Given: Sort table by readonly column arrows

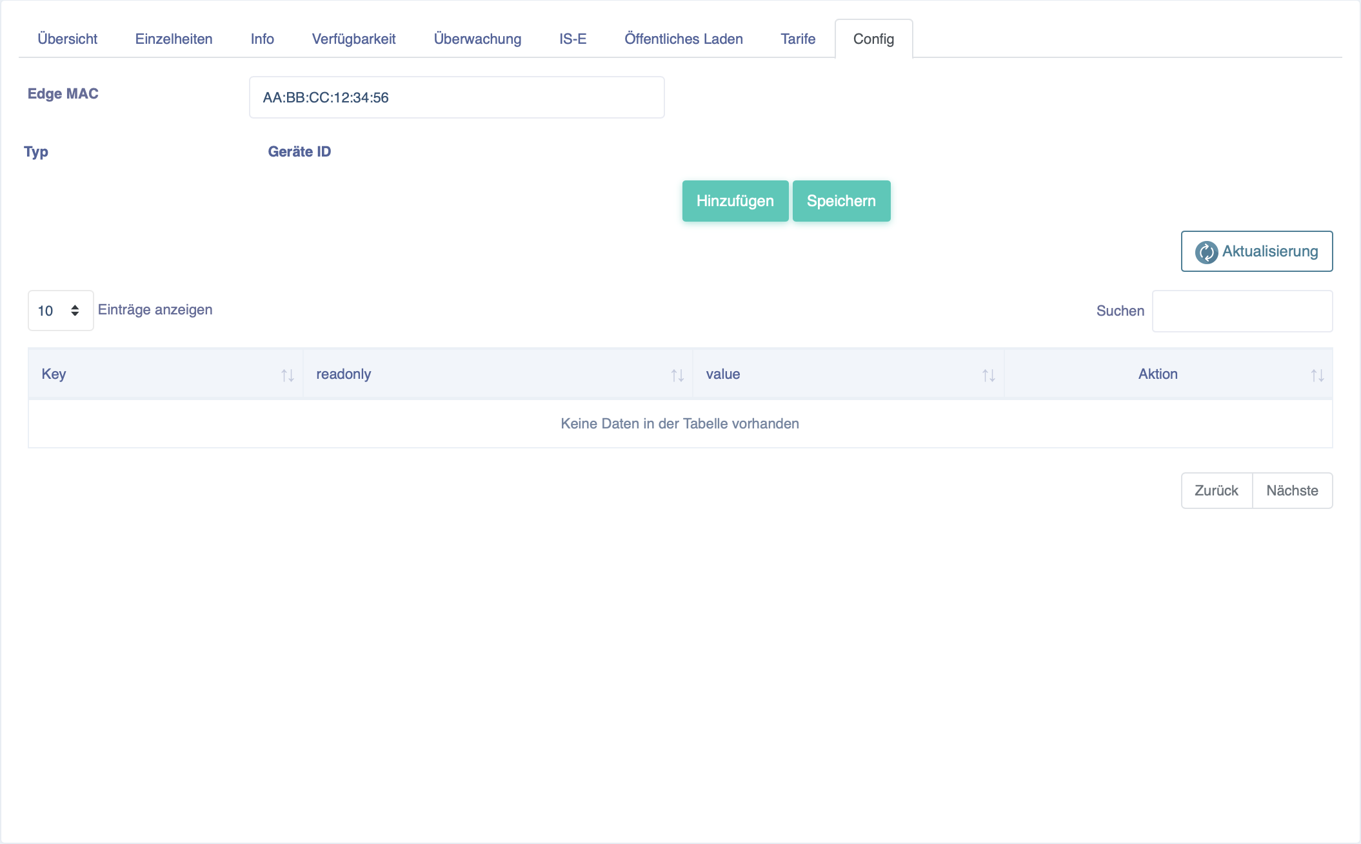Looking at the screenshot, I should 677,375.
